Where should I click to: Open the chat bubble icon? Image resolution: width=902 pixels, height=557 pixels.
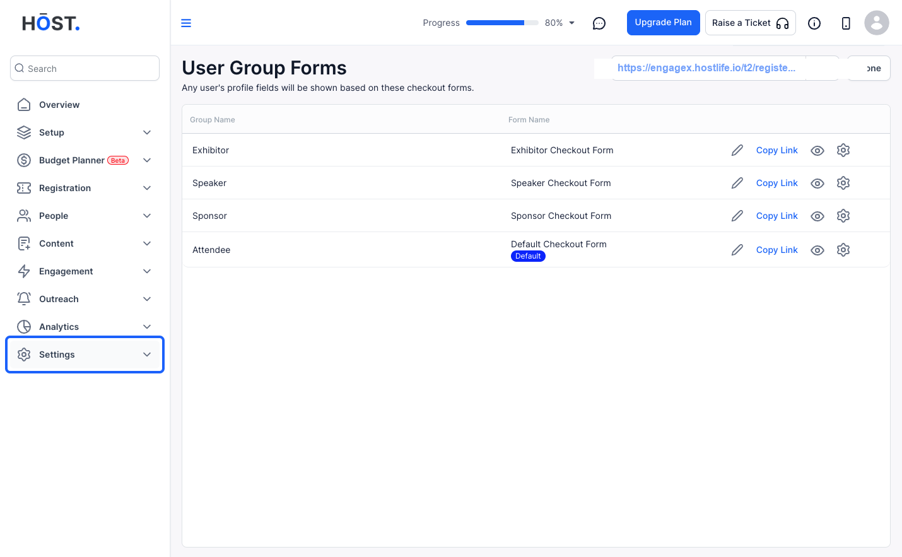[599, 23]
